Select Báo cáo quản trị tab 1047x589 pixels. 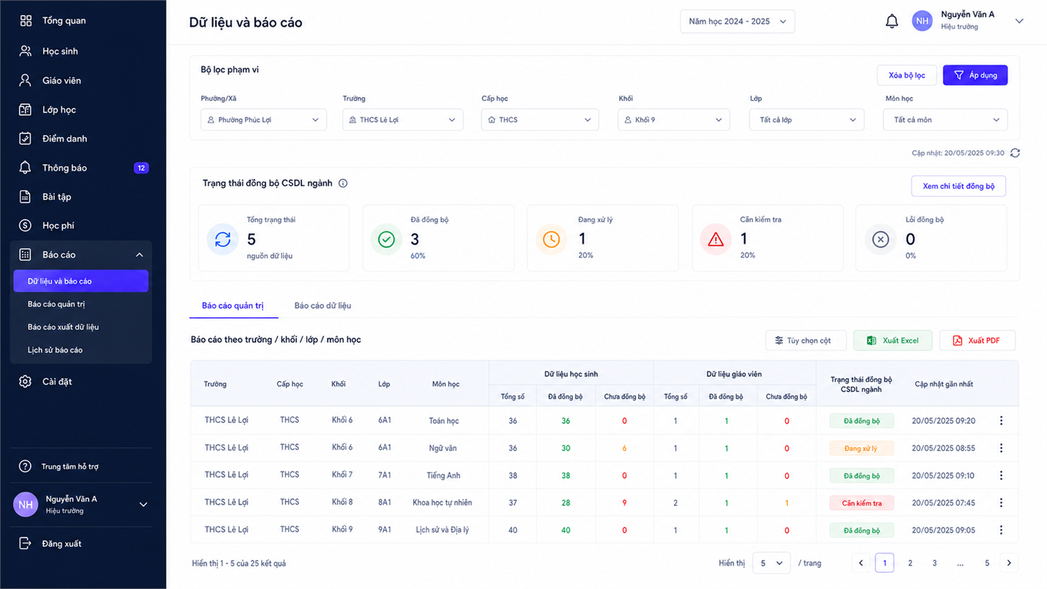[x=232, y=305]
